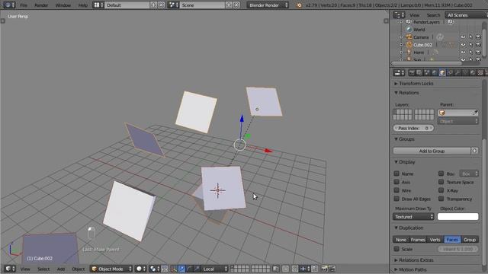Open the Maximum Draw Type Textured dropdown

pos(413,216)
